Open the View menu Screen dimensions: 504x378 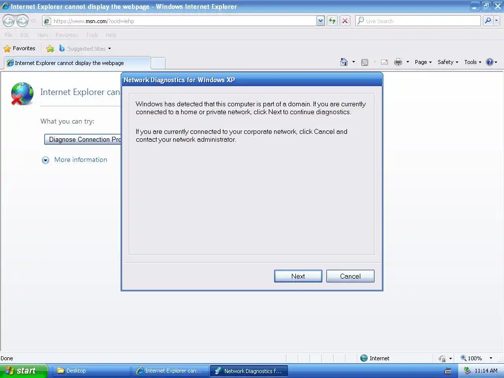click(x=42, y=35)
